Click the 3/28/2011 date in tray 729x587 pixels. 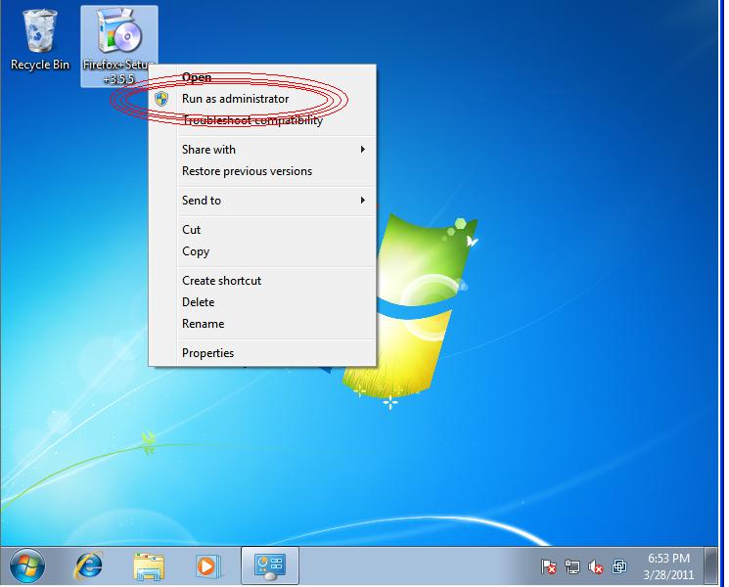(x=668, y=574)
